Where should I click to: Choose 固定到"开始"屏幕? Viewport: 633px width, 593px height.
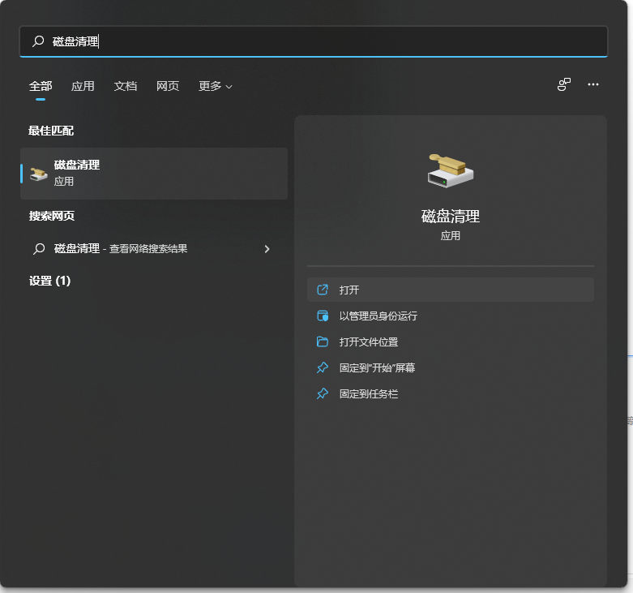451,367
